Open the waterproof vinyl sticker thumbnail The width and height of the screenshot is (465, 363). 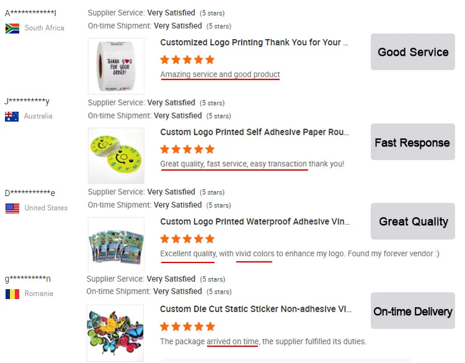116,244
